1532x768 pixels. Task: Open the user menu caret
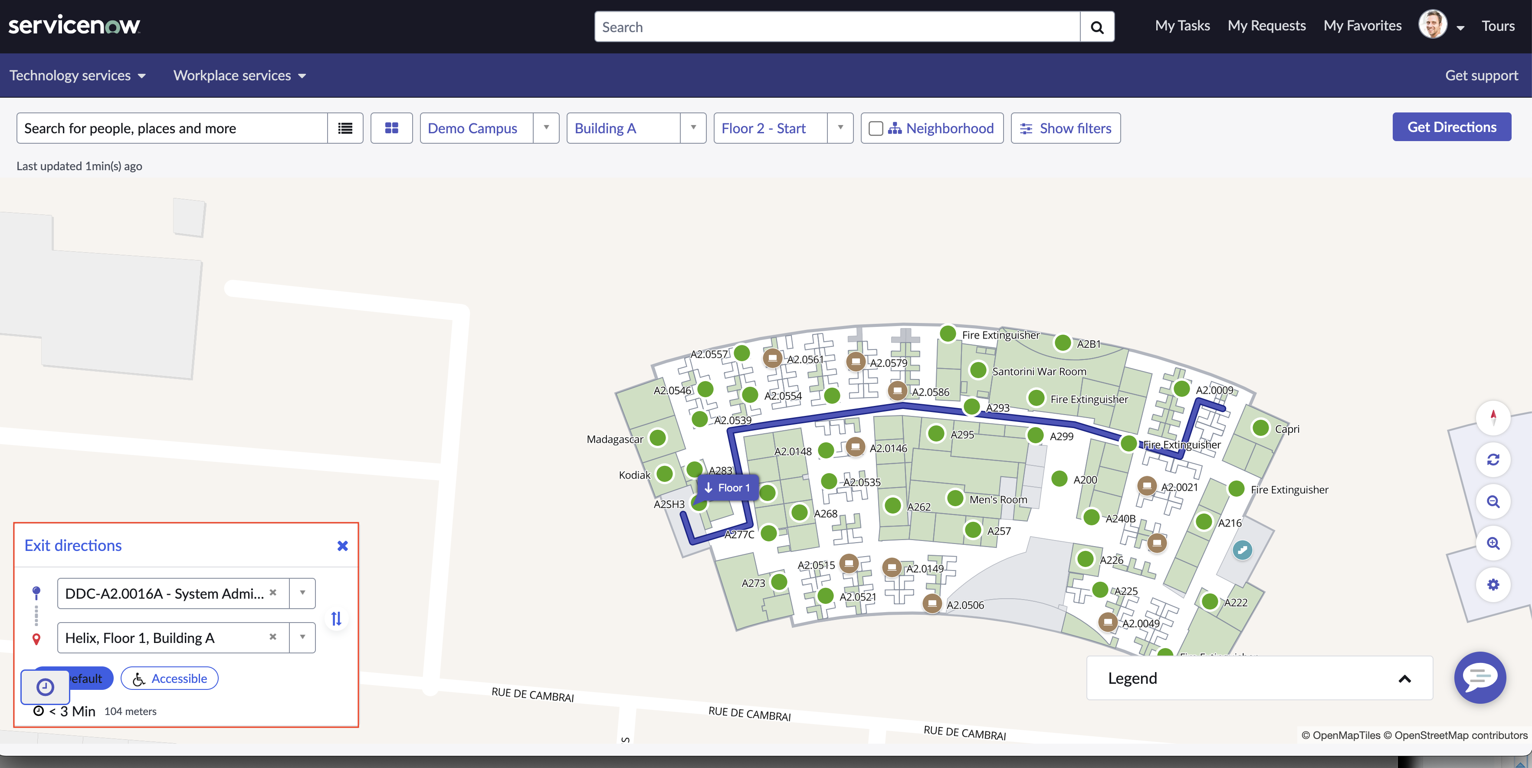click(x=1460, y=27)
